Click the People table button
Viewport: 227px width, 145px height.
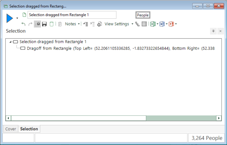pos(143,15)
